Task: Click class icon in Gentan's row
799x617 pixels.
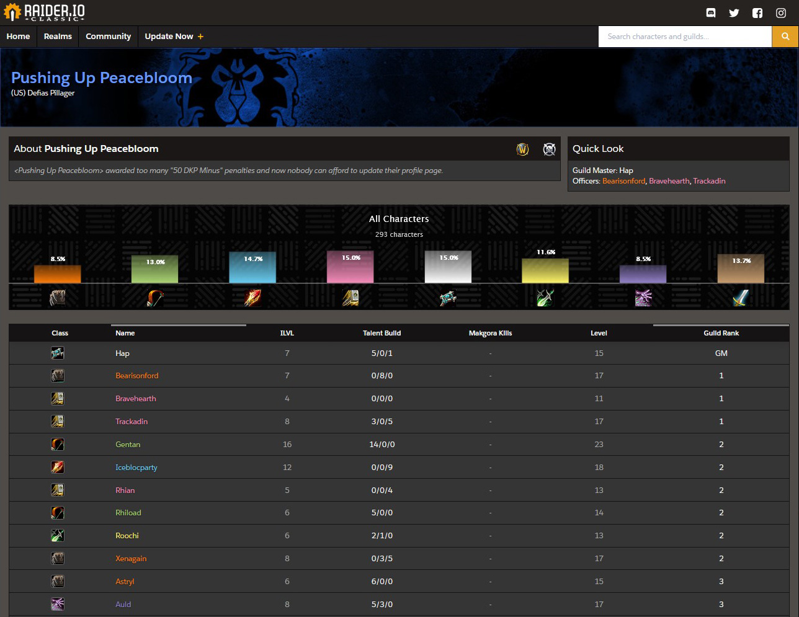Action: click(58, 445)
